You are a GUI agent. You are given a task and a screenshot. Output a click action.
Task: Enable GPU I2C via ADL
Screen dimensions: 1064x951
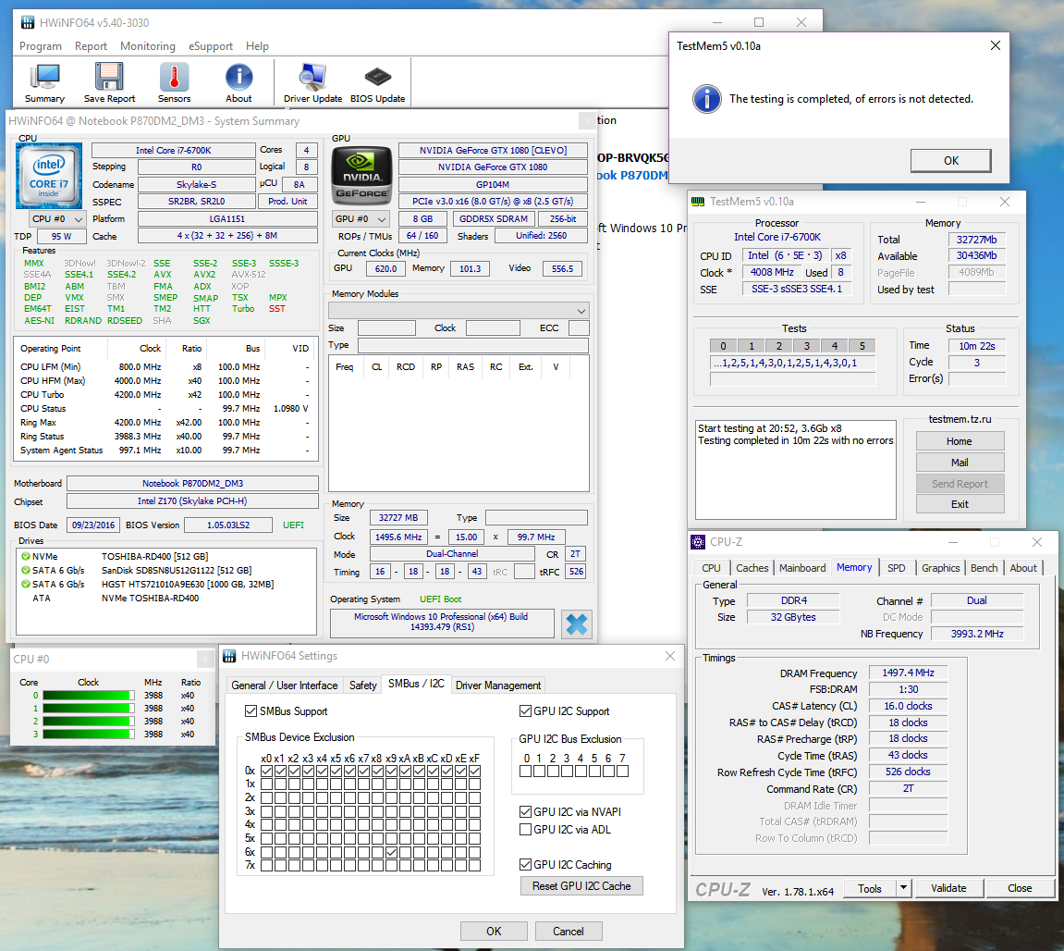coord(525,830)
